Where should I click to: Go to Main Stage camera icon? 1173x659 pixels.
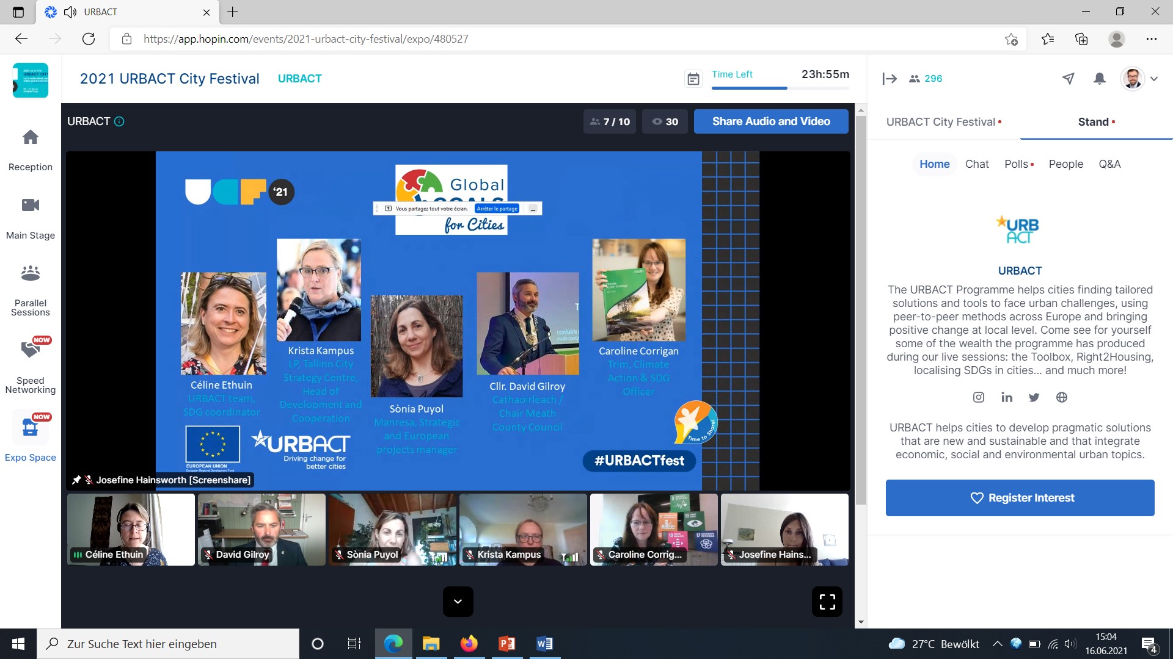click(x=31, y=206)
